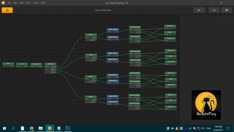Open the Tools menu
This screenshot has height=132, width=234.
(x=36, y=3)
